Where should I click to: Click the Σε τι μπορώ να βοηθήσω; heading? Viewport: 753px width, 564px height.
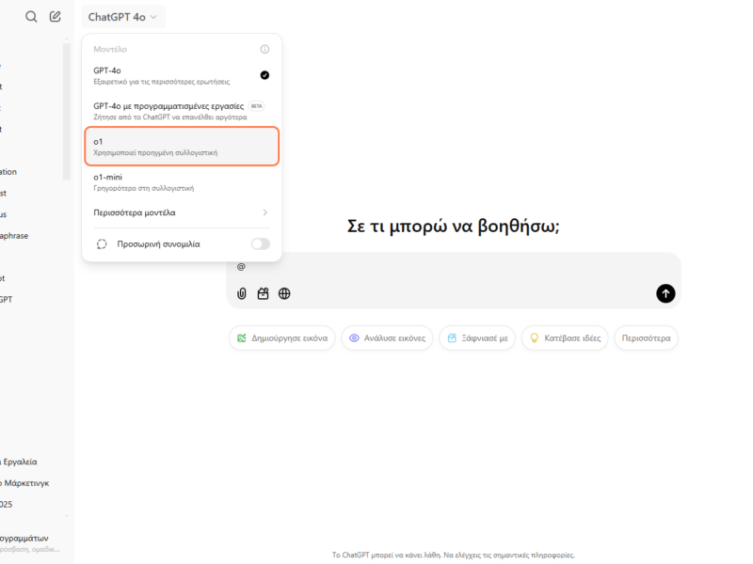(454, 226)
